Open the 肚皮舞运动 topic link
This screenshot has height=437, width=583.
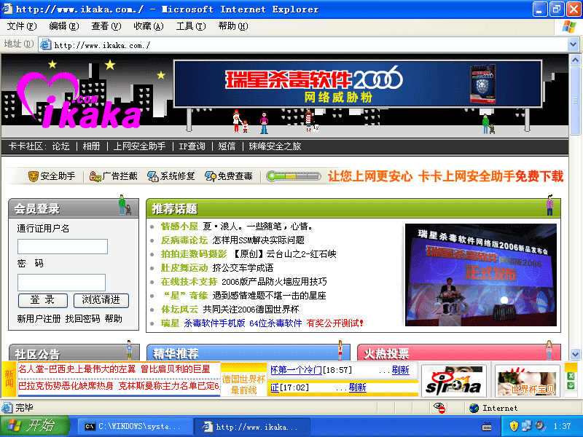[x=184, y=267]
